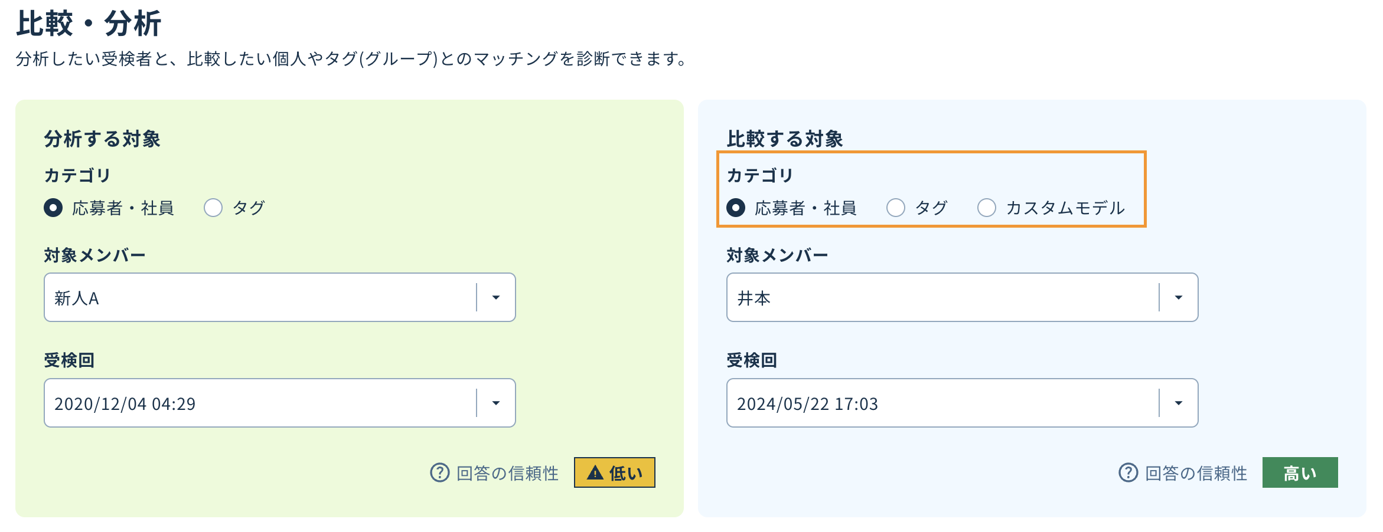
Task: Click 回答の信頼性 label in left panel
Action: pyautogui.click(x=508, y=473)
